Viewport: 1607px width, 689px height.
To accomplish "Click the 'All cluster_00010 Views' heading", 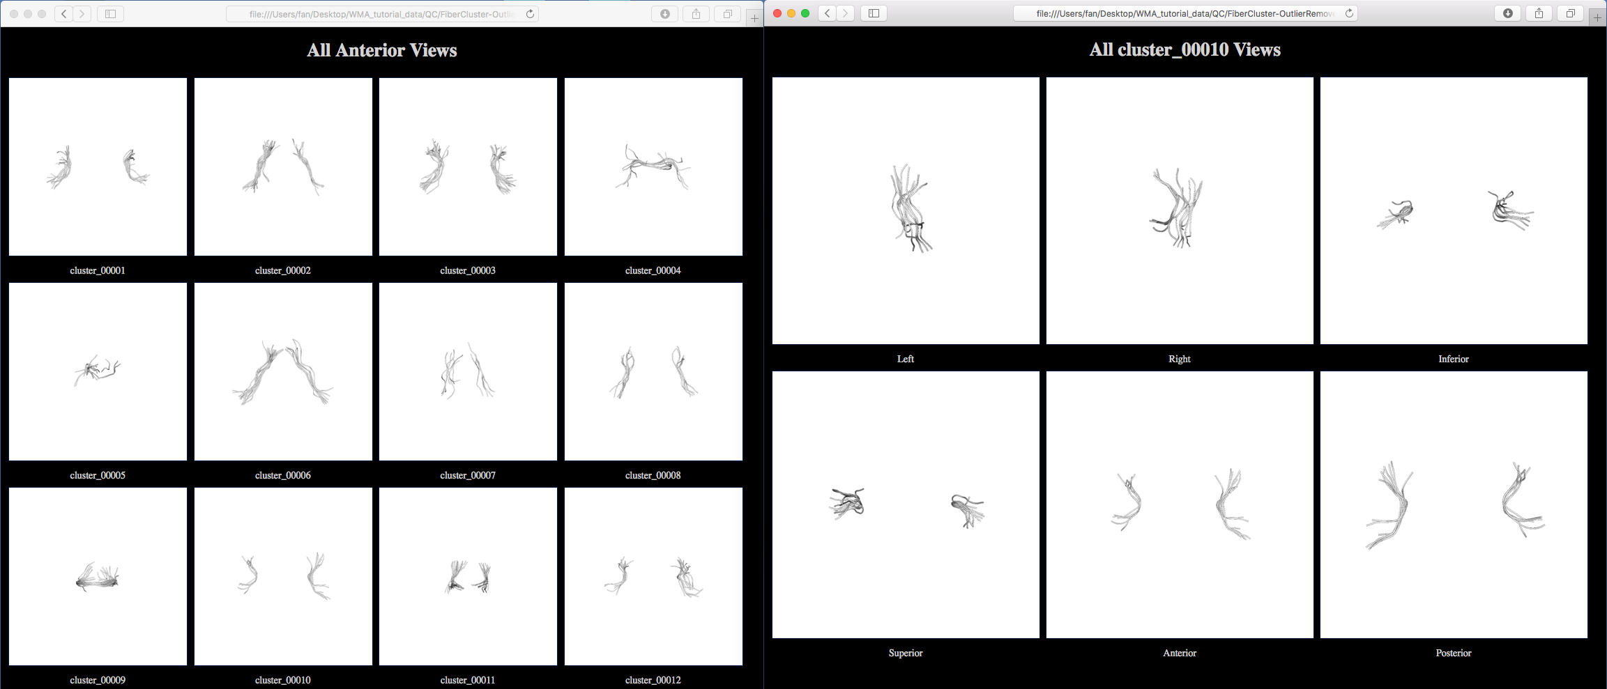I will point(1185,49).
